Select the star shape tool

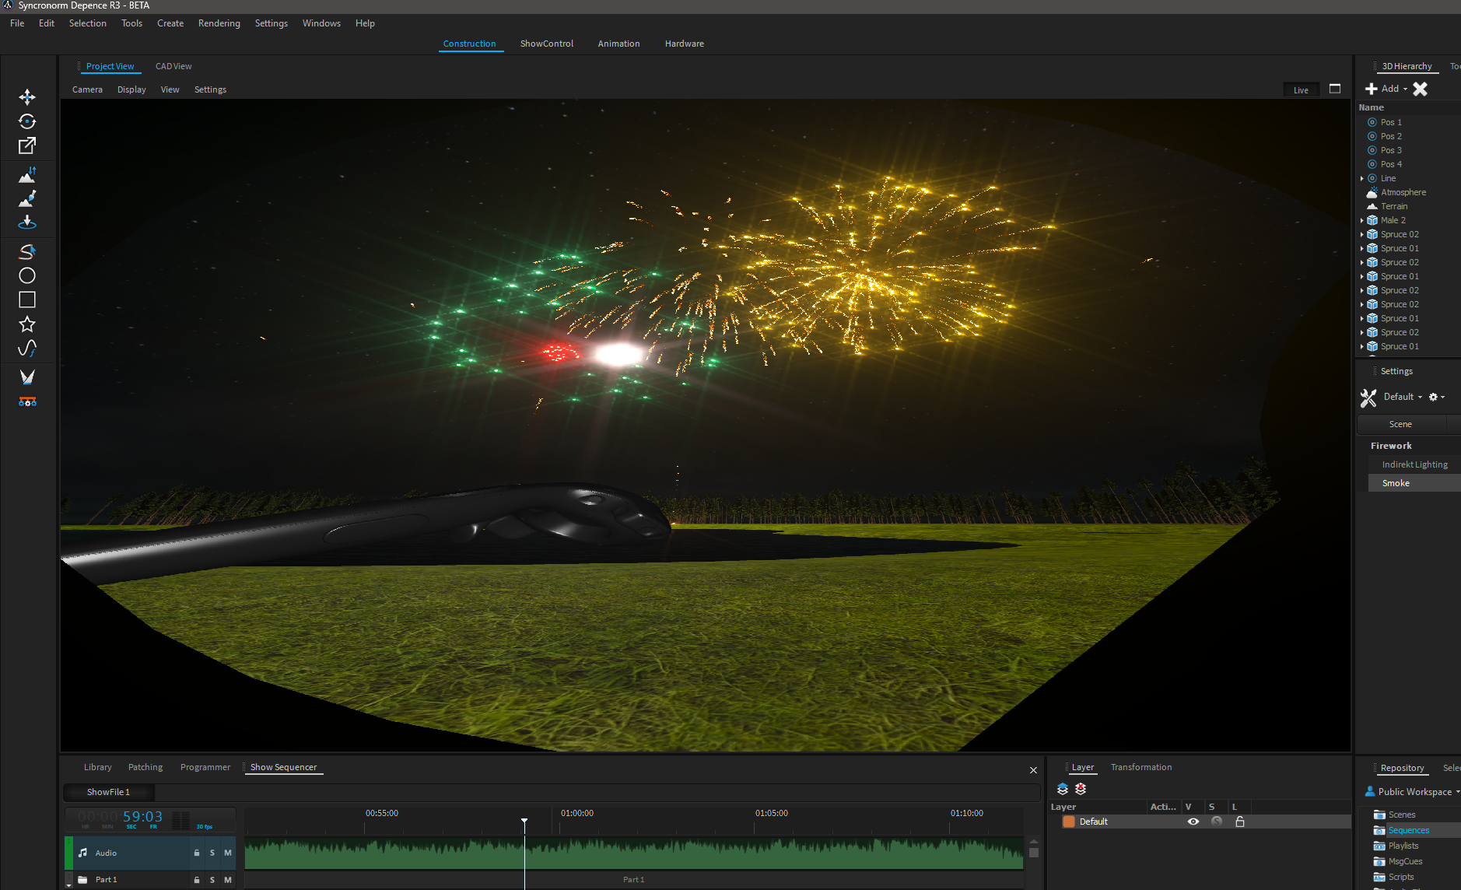[x=27, y=324]
